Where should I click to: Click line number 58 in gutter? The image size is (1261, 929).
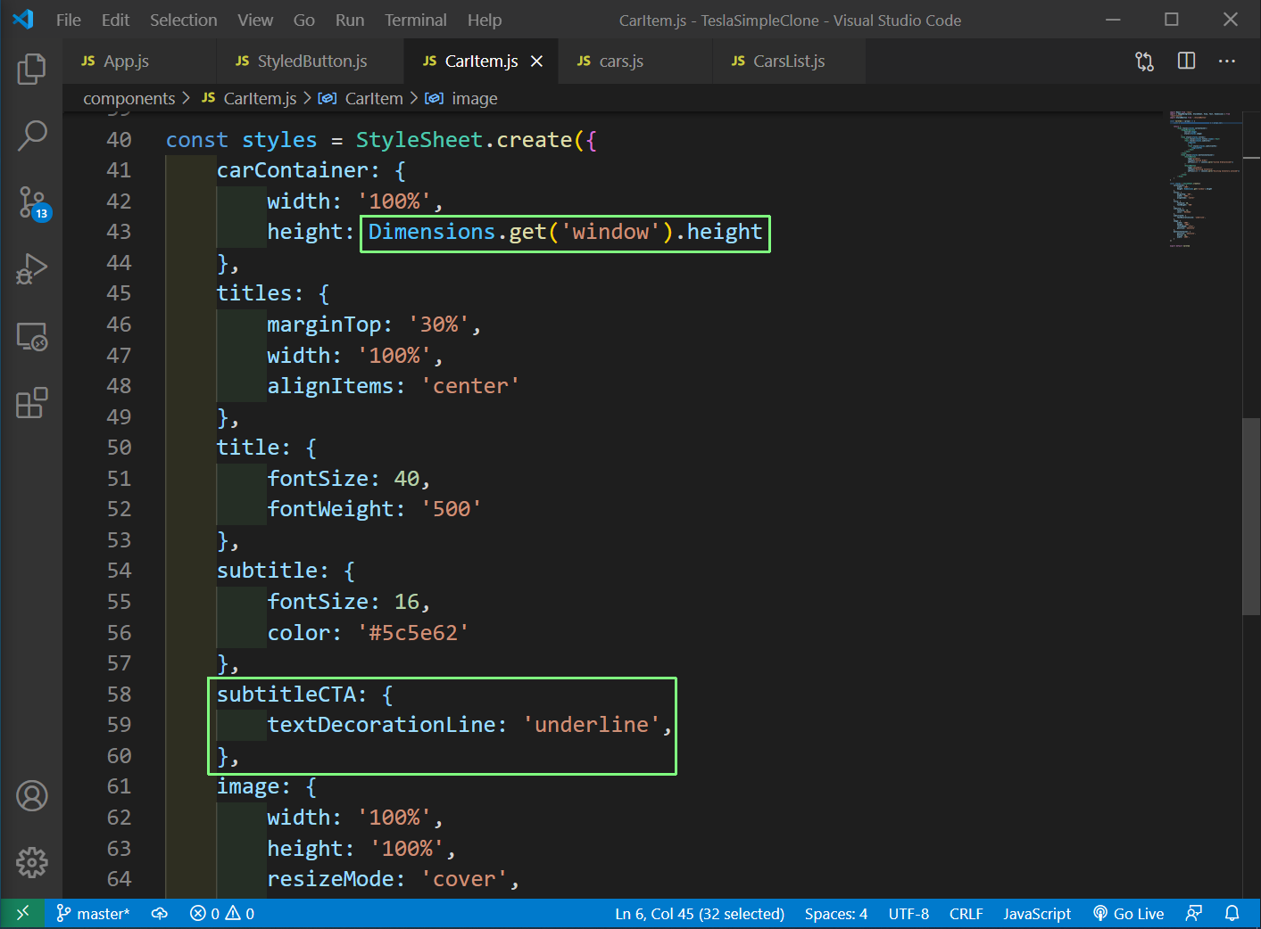(119, 695)
